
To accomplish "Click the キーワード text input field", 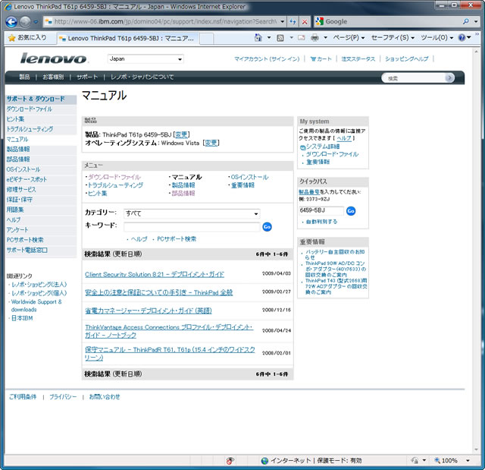I will tap(192, 227).
